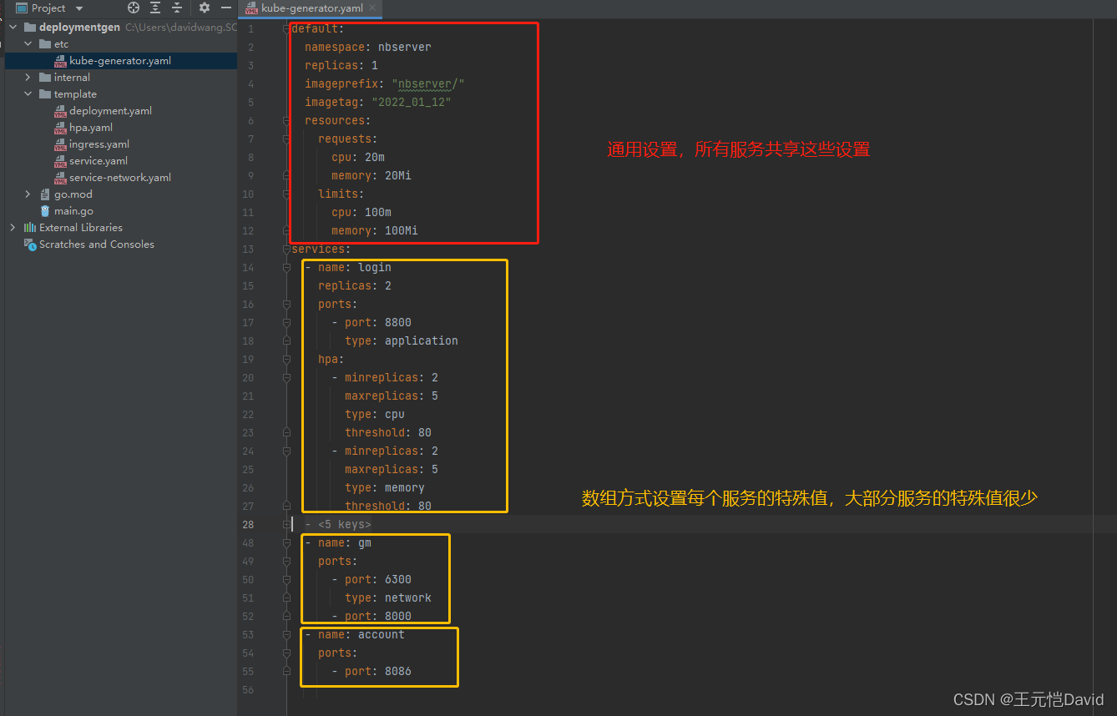Click the YML icon beside ingress.yaml

[x=60, y=144]
